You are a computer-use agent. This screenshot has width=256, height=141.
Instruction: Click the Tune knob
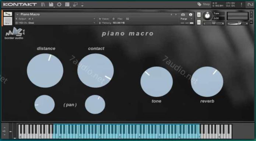(x=207, y=16)
